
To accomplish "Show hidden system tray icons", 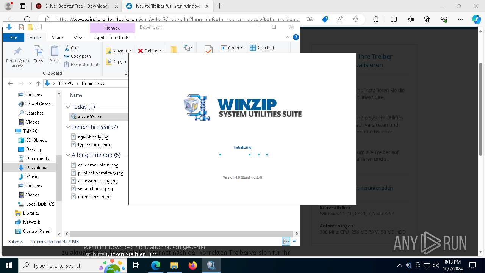I will coord(399,265).
